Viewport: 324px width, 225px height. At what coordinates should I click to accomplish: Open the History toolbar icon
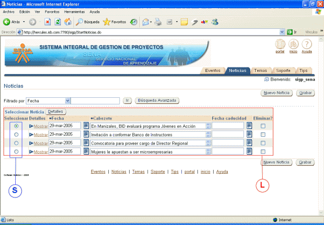tap(134, 22)
